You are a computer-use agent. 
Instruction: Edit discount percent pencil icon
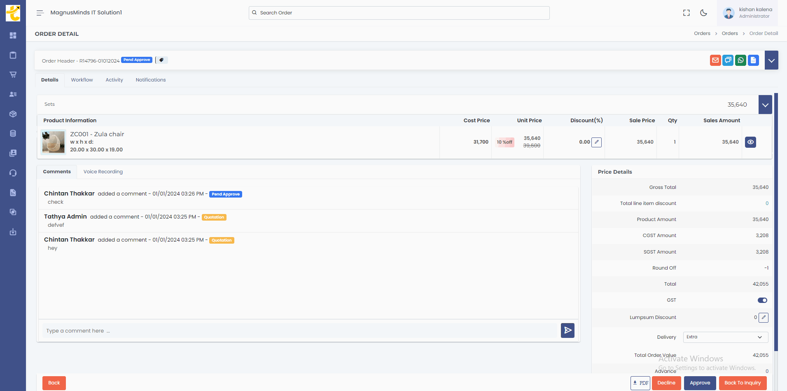[596, 142]
